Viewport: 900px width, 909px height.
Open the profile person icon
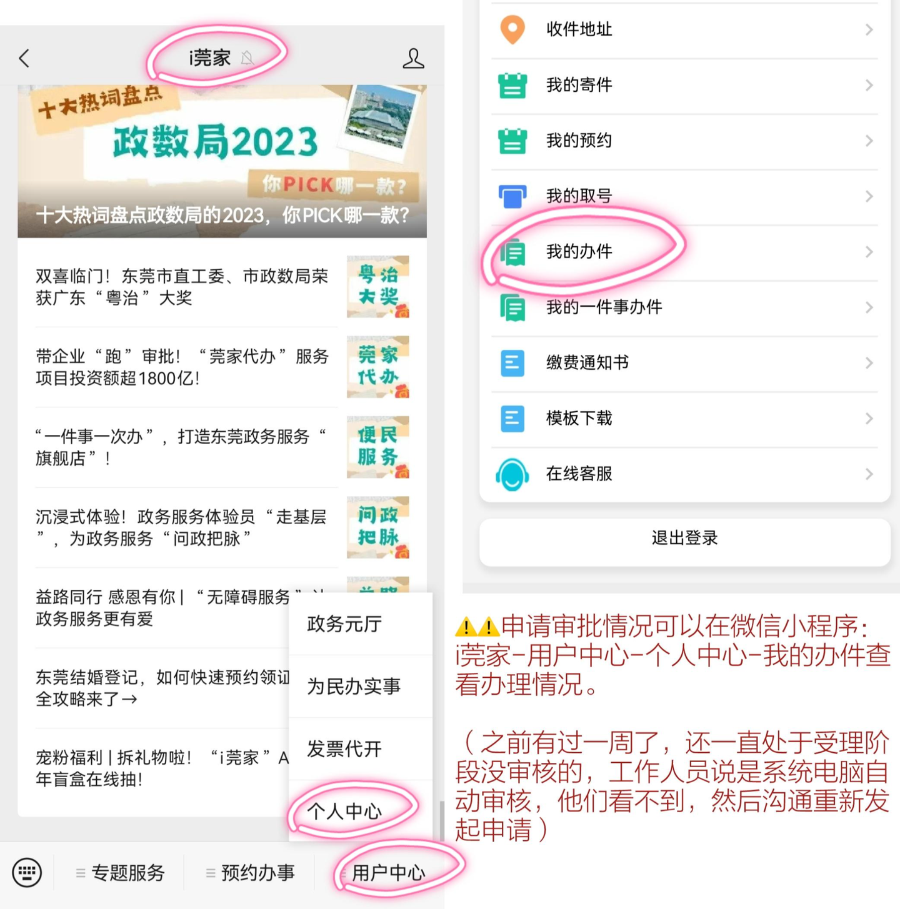(x=413, y=58)
